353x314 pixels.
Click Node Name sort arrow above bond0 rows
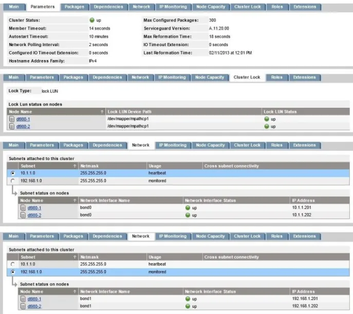[x=75, y=200]
